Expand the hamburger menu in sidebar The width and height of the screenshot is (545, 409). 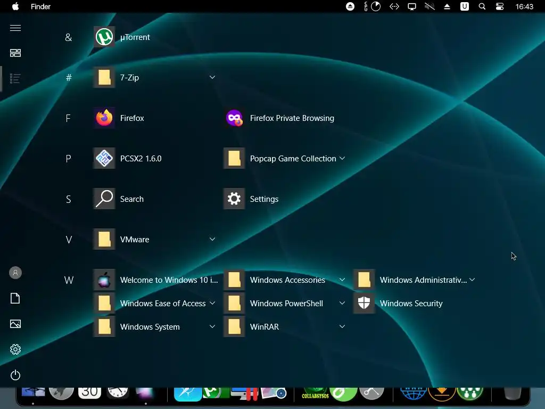point(15,28)
